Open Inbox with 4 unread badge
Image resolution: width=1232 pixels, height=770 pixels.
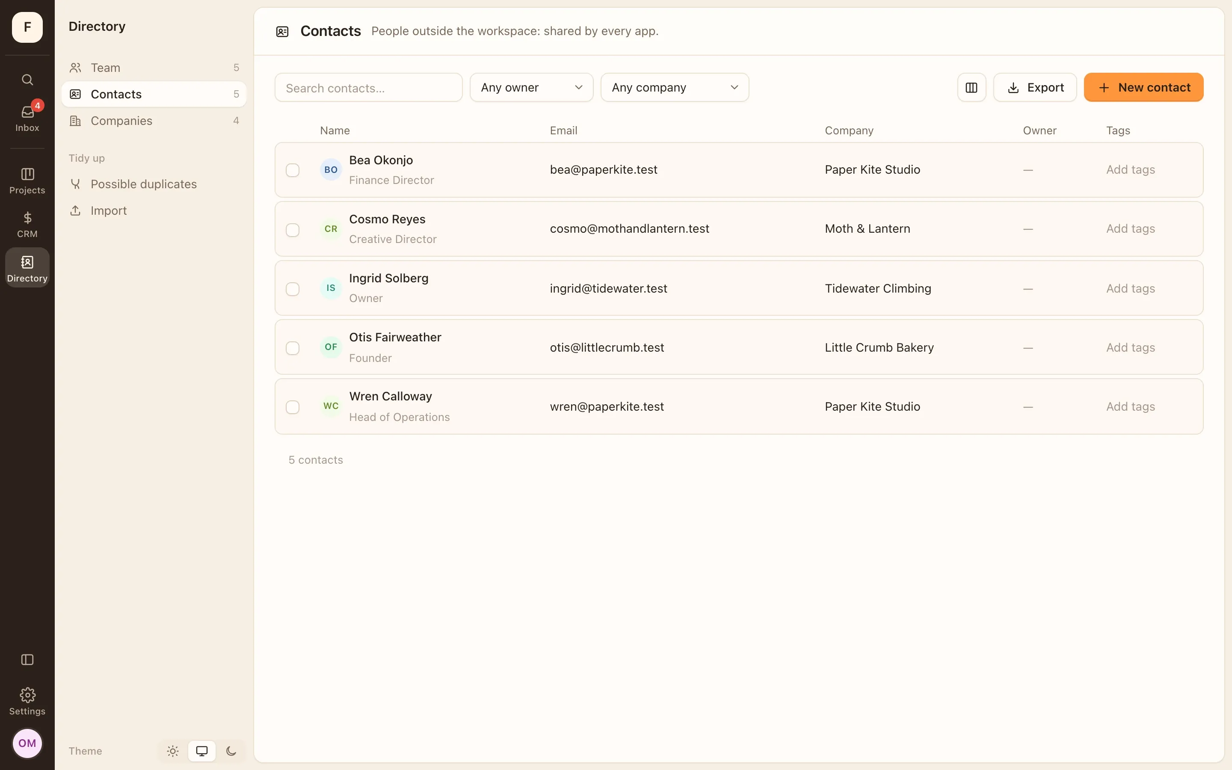click(x=27, y=118)
